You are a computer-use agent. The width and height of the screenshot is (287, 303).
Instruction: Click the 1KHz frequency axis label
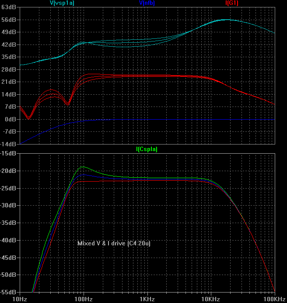147,300
